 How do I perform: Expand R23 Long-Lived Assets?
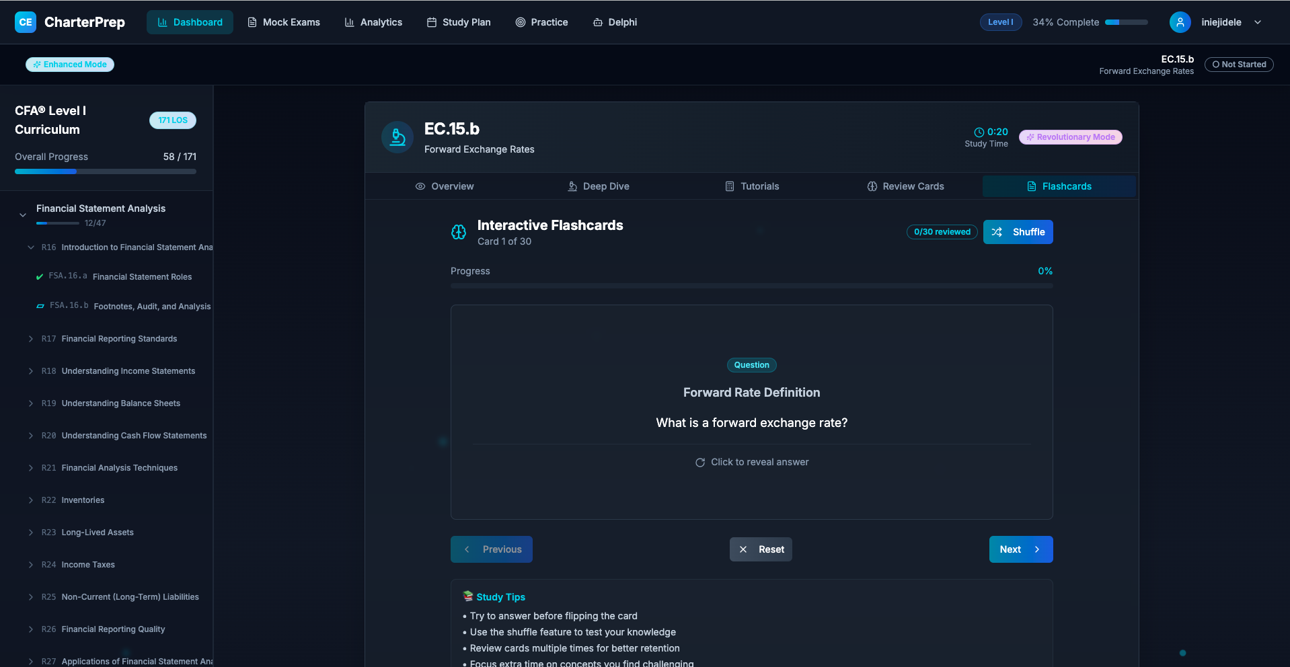[31, 533]
